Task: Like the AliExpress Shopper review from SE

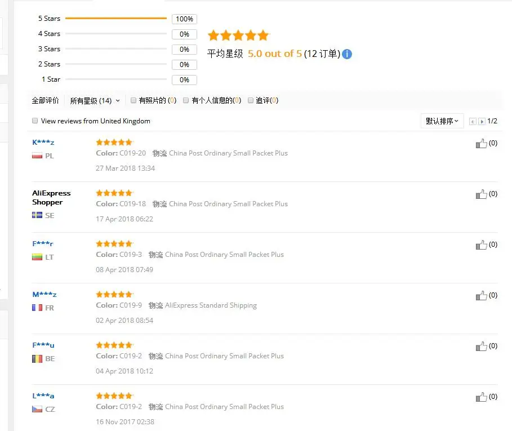Action: pos(482,194)
